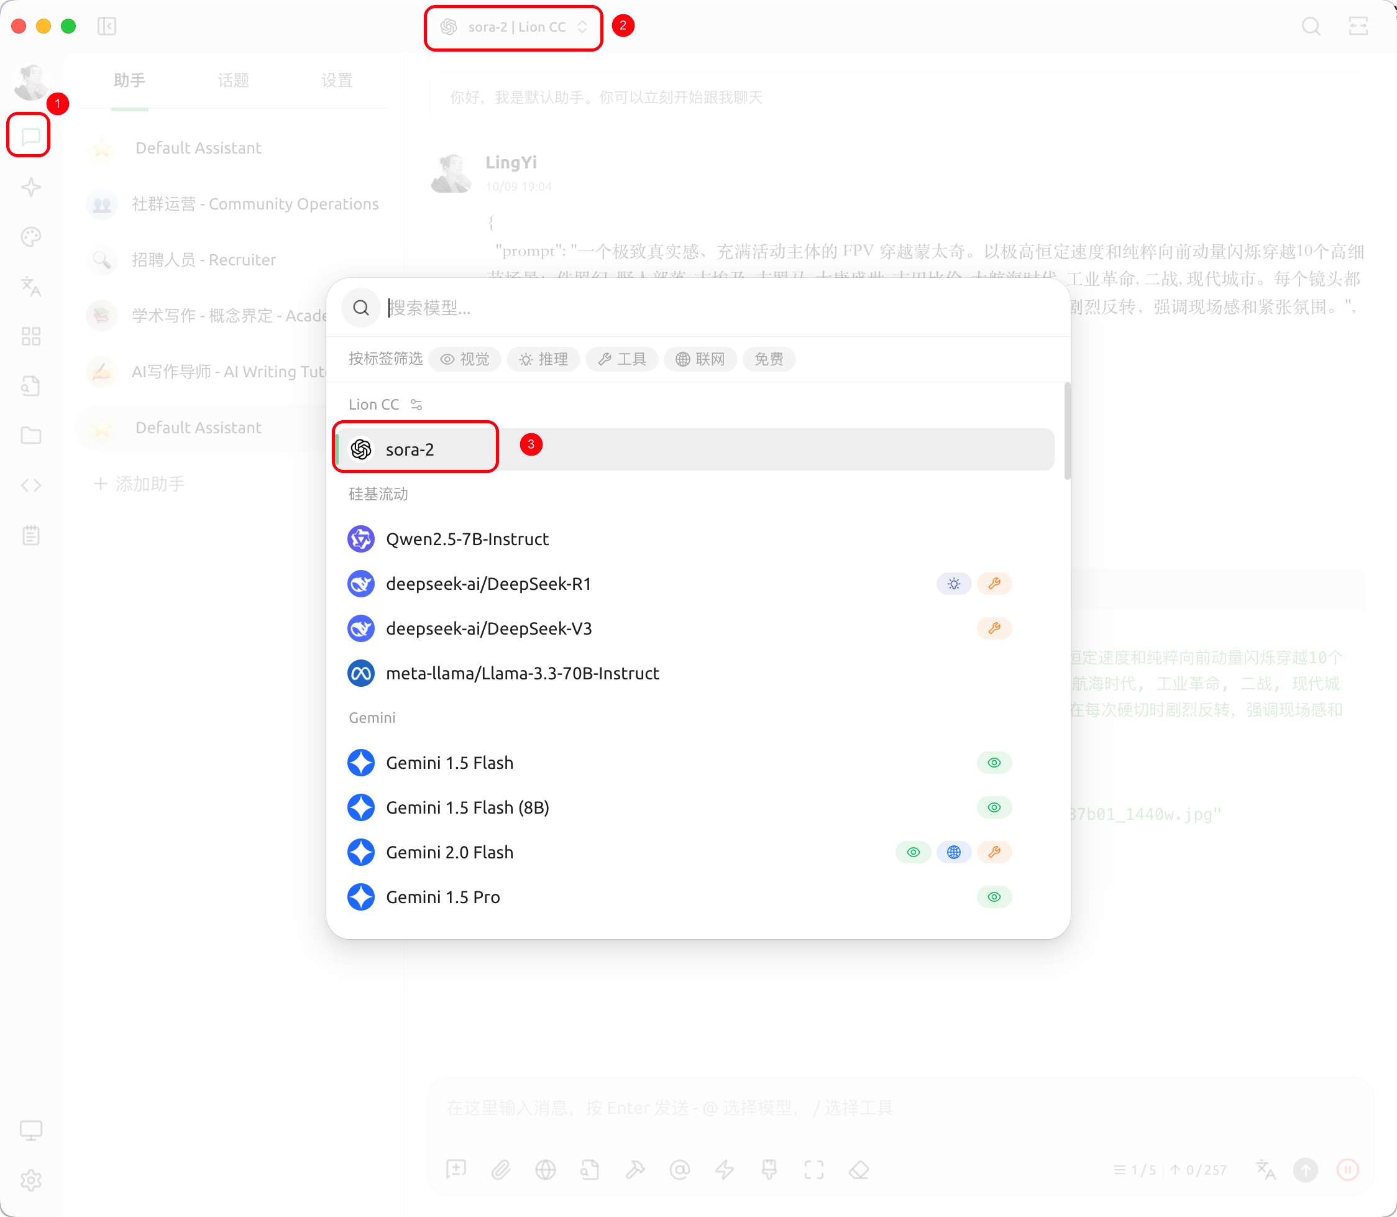Click the message input box

point(900,1108)
